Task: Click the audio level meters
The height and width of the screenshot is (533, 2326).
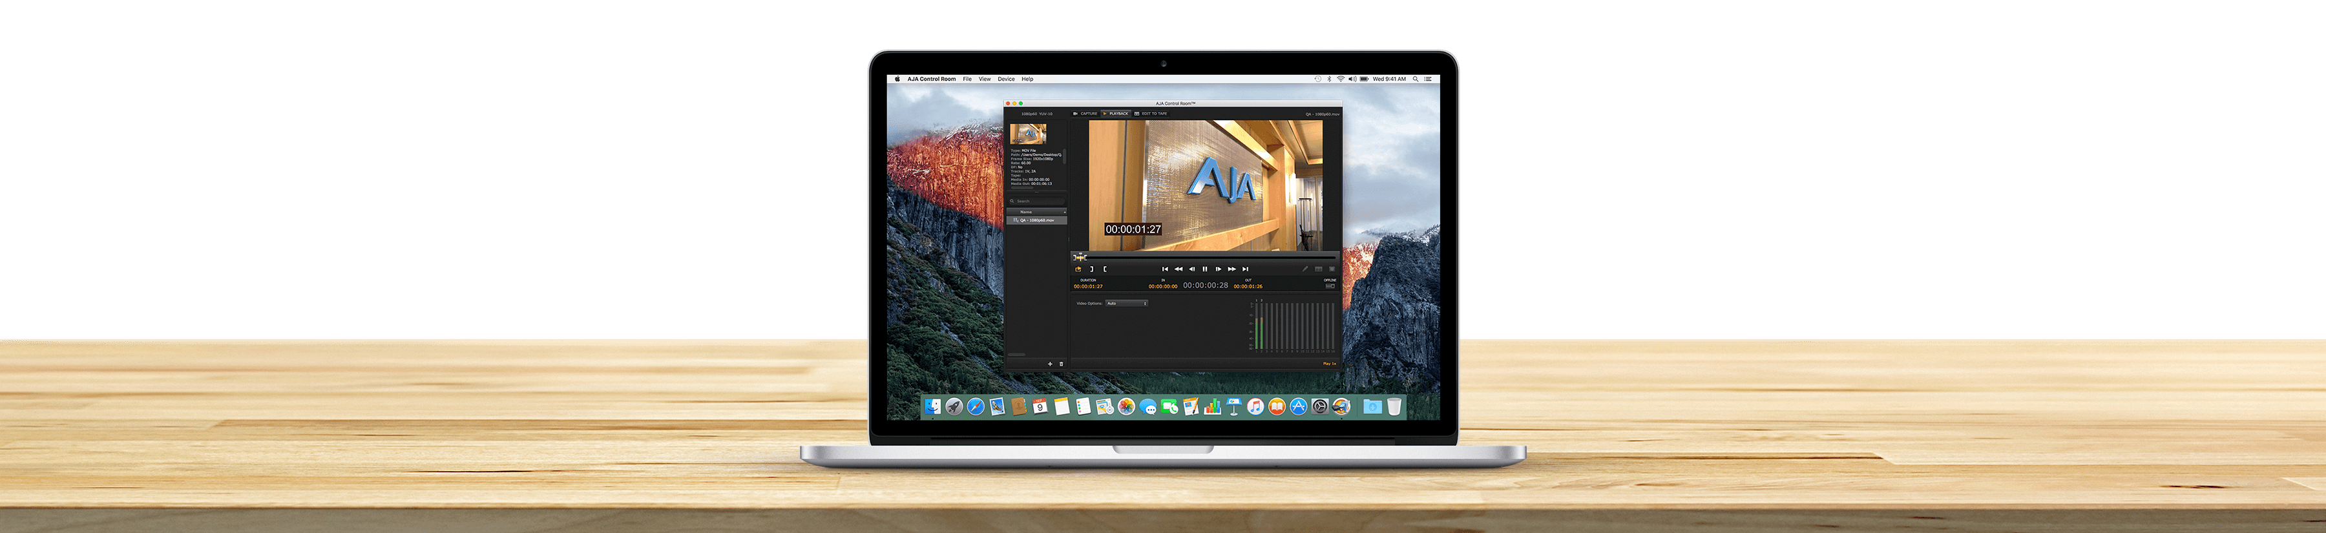Action: click(x=1293, y=325)
